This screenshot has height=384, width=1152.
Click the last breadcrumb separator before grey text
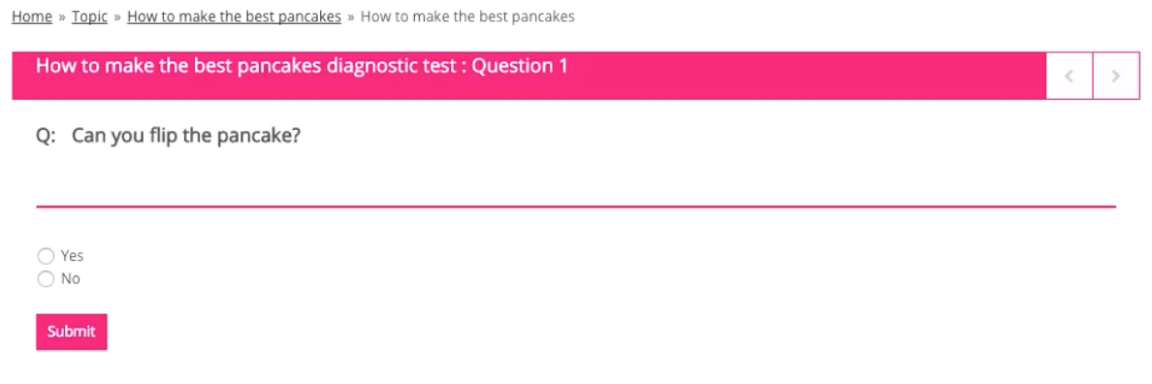(x=351, y=16)
